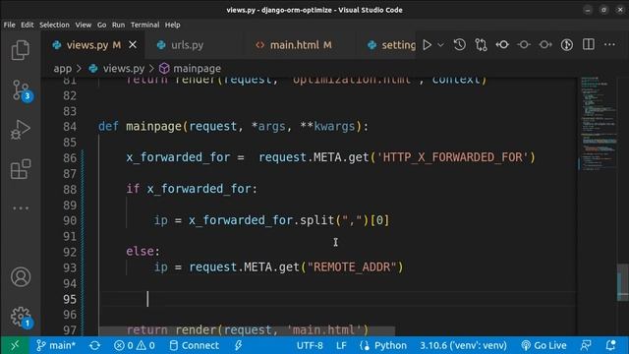Switch git branch main*

(x=56, y=345)
